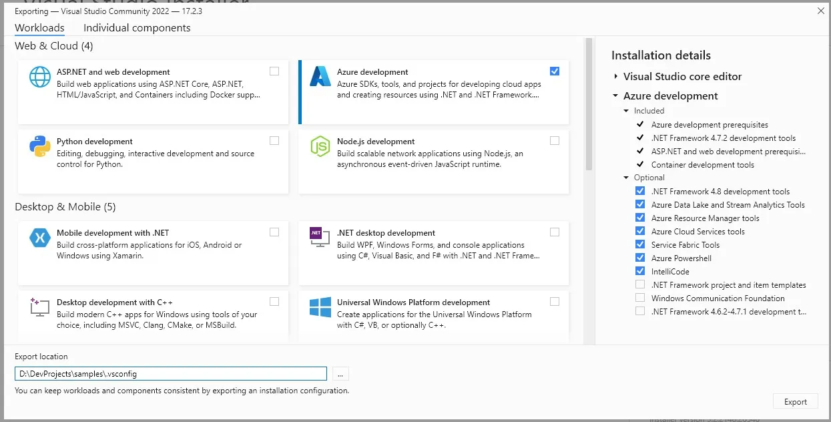Click the Xamarin mobile development icon
Image resolution: width=831 pixels, height=422 pixels.
click(40, 238)
